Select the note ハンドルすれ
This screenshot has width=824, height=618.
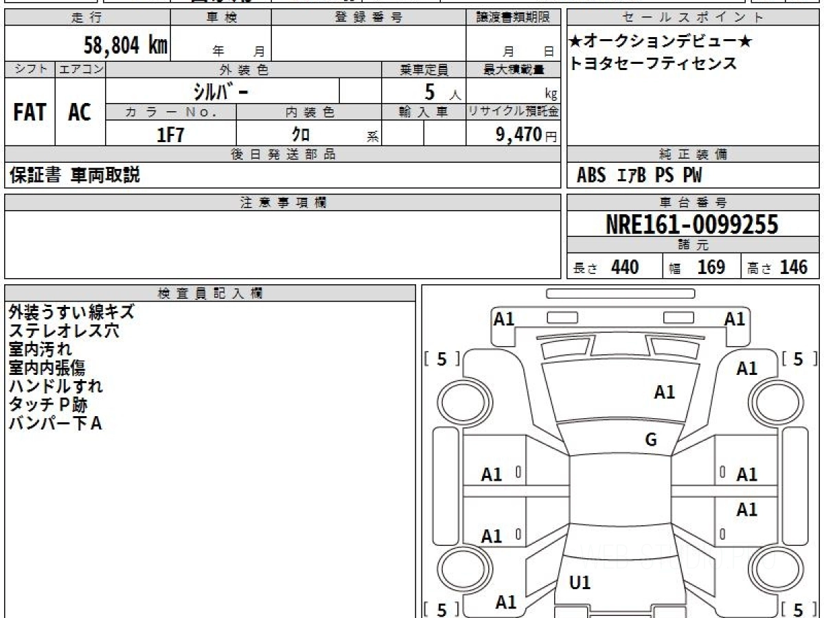(56, 387)
